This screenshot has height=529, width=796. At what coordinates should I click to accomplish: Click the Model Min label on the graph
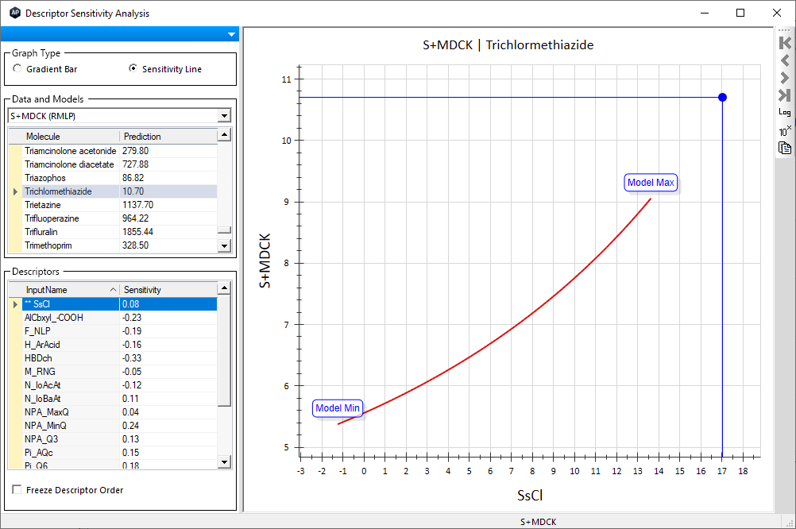(x=338, y=408)
